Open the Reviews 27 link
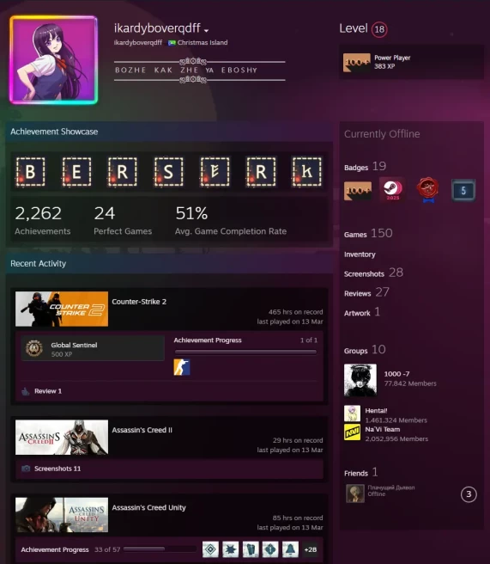The image size is (490, 564). [366, 292]
